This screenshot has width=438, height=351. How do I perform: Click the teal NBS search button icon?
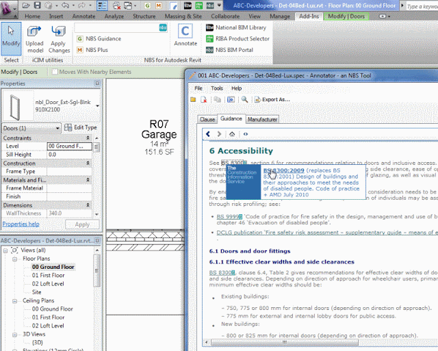pyautogui.click(x=163, y=27)
